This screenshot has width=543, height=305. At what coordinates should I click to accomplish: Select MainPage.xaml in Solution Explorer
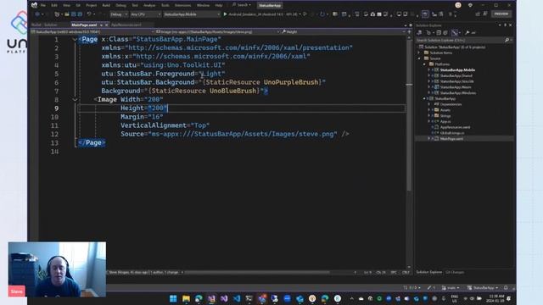[x=451, y=139]
